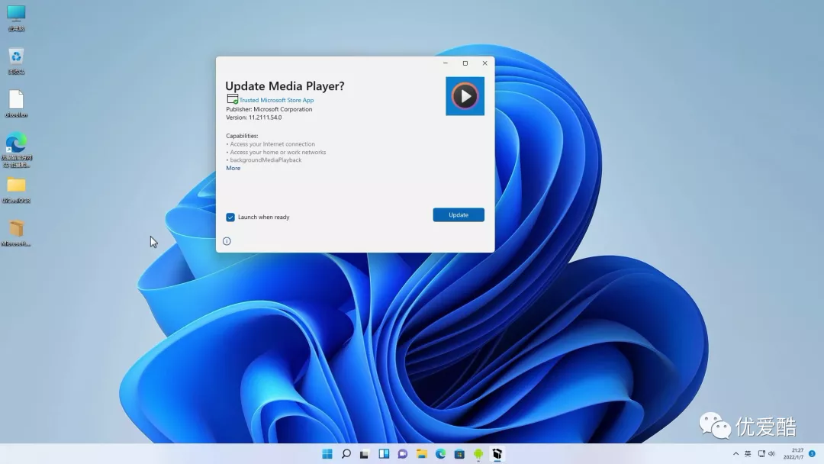Open Chat from the taskbar

coord(403,453)
